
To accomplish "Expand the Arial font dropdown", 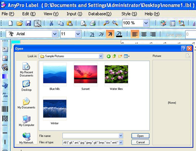I will [x=55, y=34].
